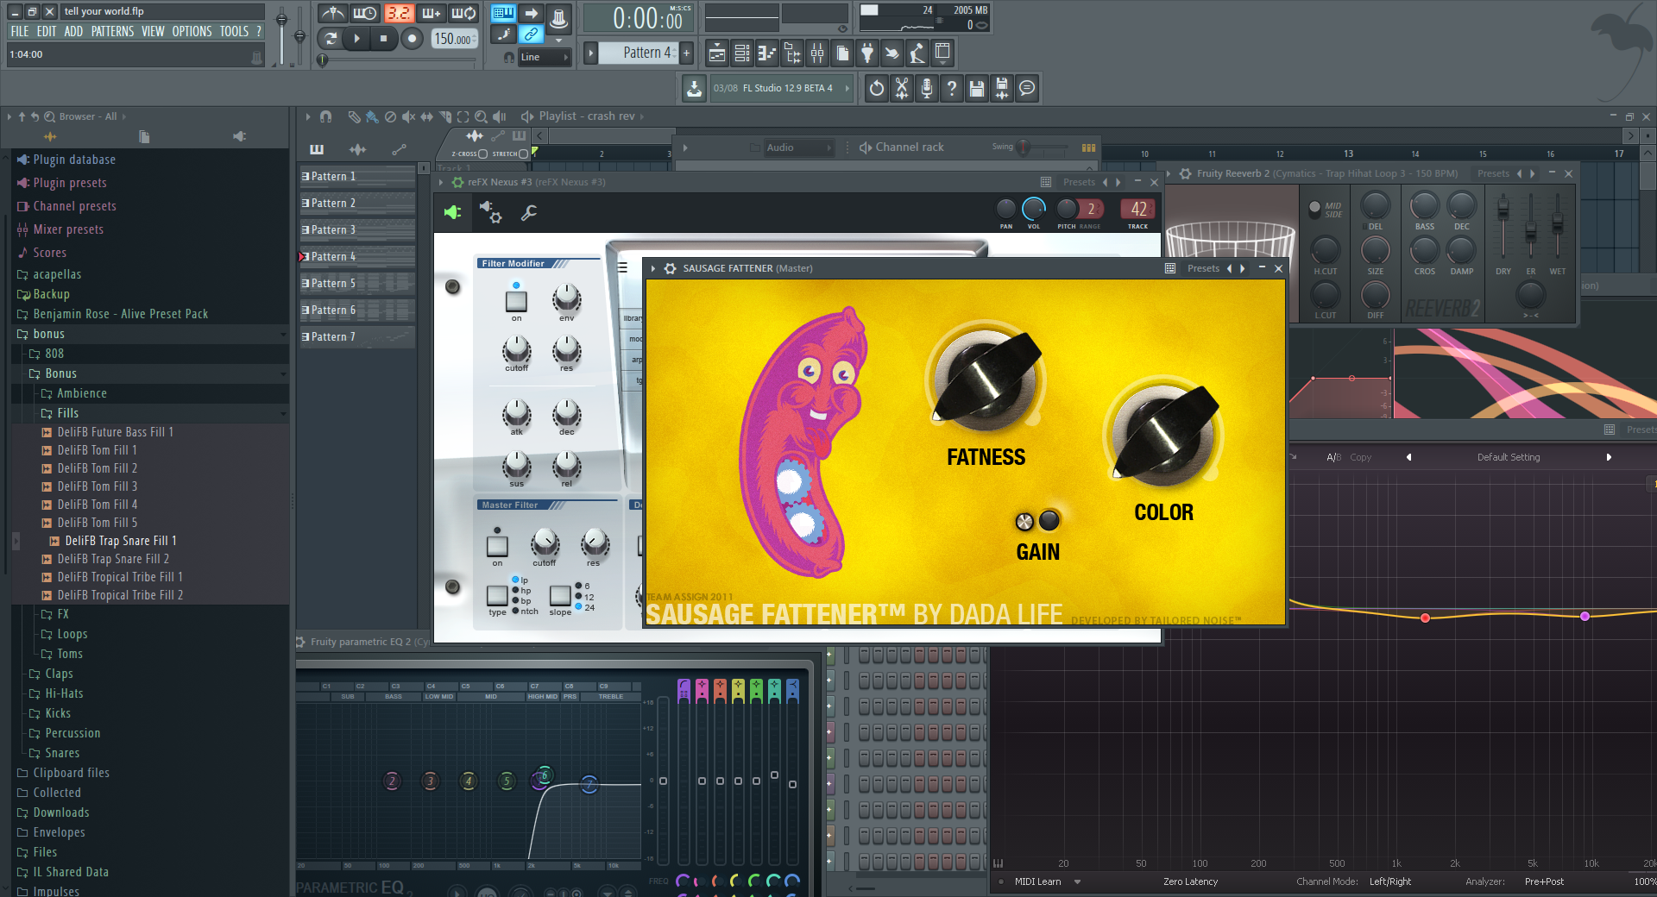Toggle the MID SIDE switch in Reeverb
The width and height of the screenshot is (1657, 897).
(x=1314, y=208)
